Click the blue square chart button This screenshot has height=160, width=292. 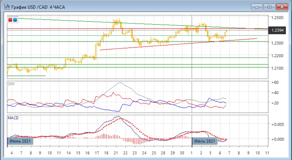(x=15, y=20)
